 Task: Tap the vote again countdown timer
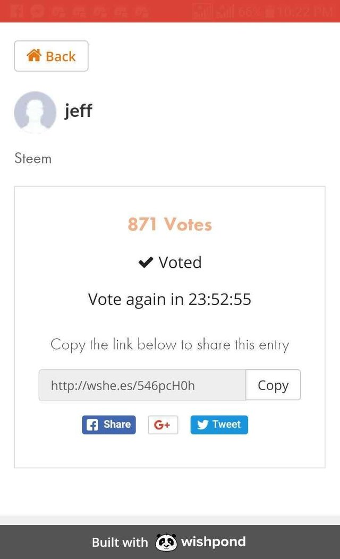point(220,300)
